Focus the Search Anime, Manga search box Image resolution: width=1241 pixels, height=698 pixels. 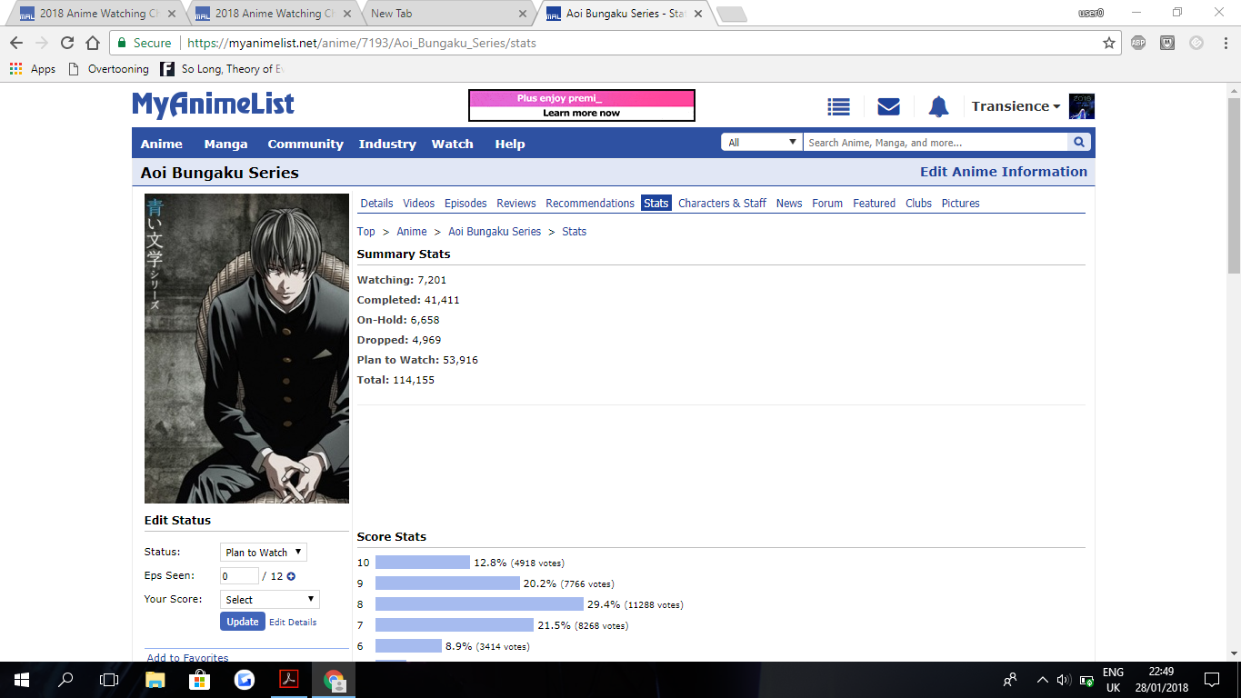[935, 143]
